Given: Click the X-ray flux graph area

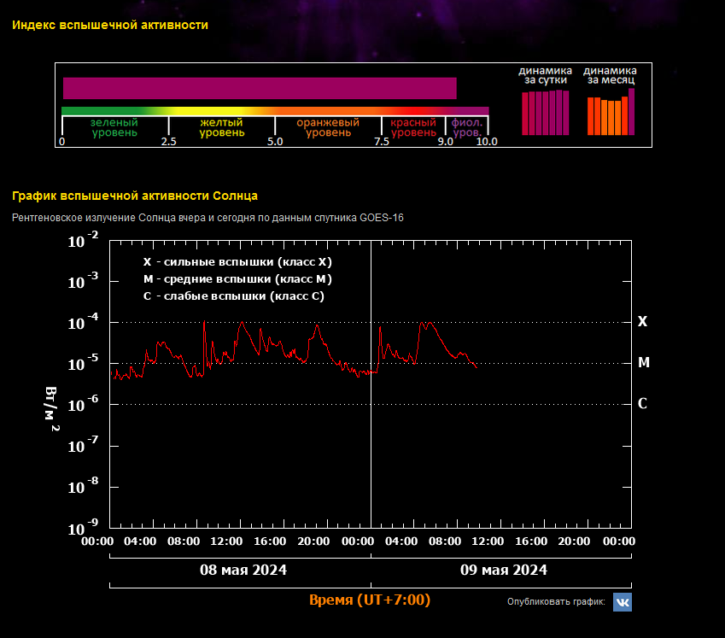Looking at the screenshot, I should (x=371, y=384).
